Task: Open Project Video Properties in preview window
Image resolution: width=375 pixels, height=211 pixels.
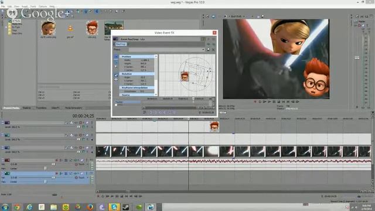Action: (x=207, y=16)
